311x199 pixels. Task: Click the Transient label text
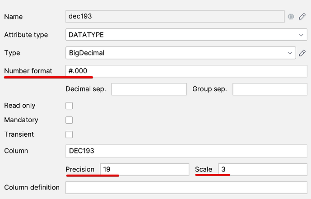tap(19, 134)
